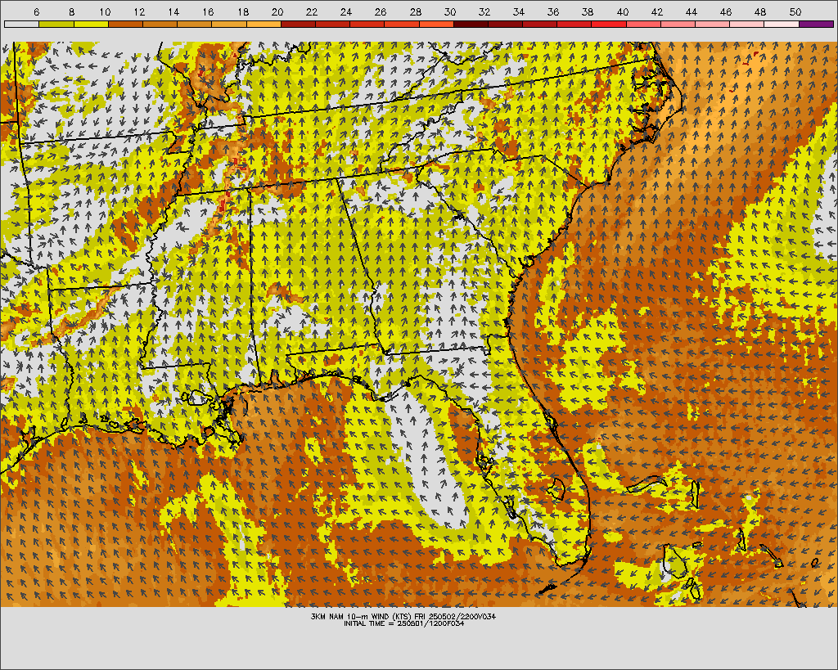Click the legend label "40"
The image size is (838, 670).
coord(622,11)
